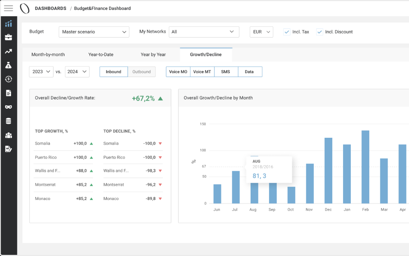Toggle Voice MT filter
The width and height of the screenshot is (409, 256).
202,72
